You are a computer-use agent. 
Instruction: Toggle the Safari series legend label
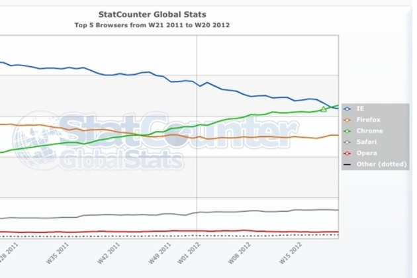click(365, 142)
